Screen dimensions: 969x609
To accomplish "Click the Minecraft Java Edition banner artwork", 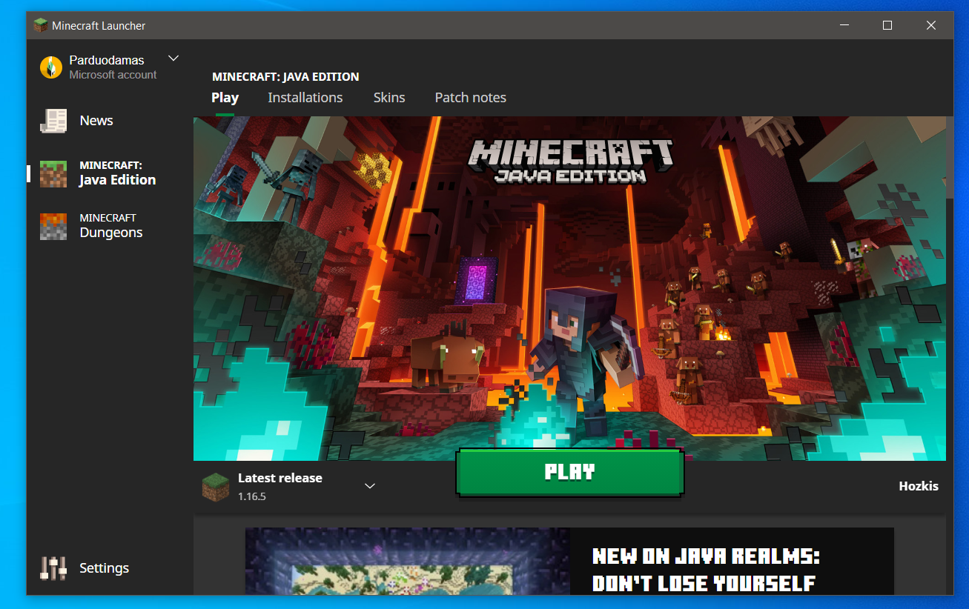I will (569, 288).
